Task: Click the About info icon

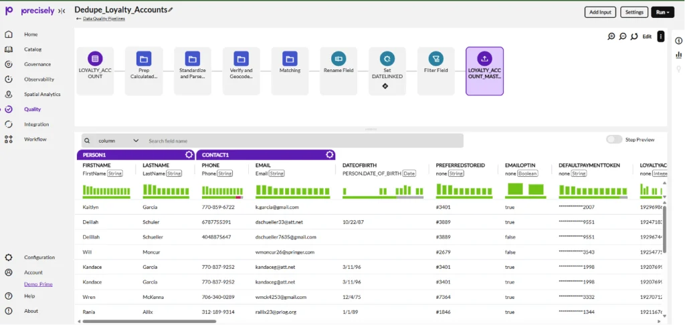Action: [x=9, y=311]
